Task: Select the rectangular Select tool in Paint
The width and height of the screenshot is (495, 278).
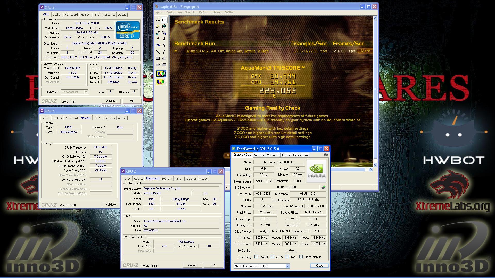Action: (x=164, y=20)
